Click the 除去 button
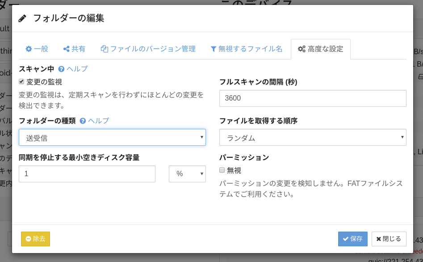The image size is (423, 262). (x=35, y=239)
